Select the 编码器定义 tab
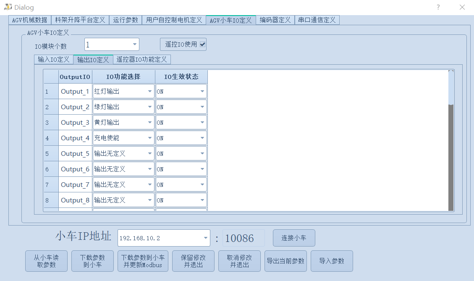 pyautogui.click(x=275, y=19)
